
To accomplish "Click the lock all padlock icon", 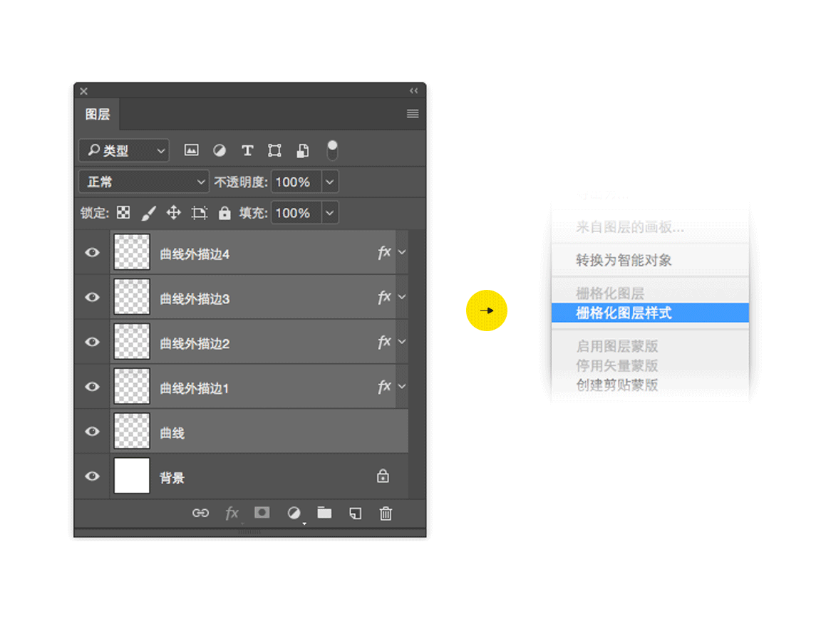I will click(224, 213).
